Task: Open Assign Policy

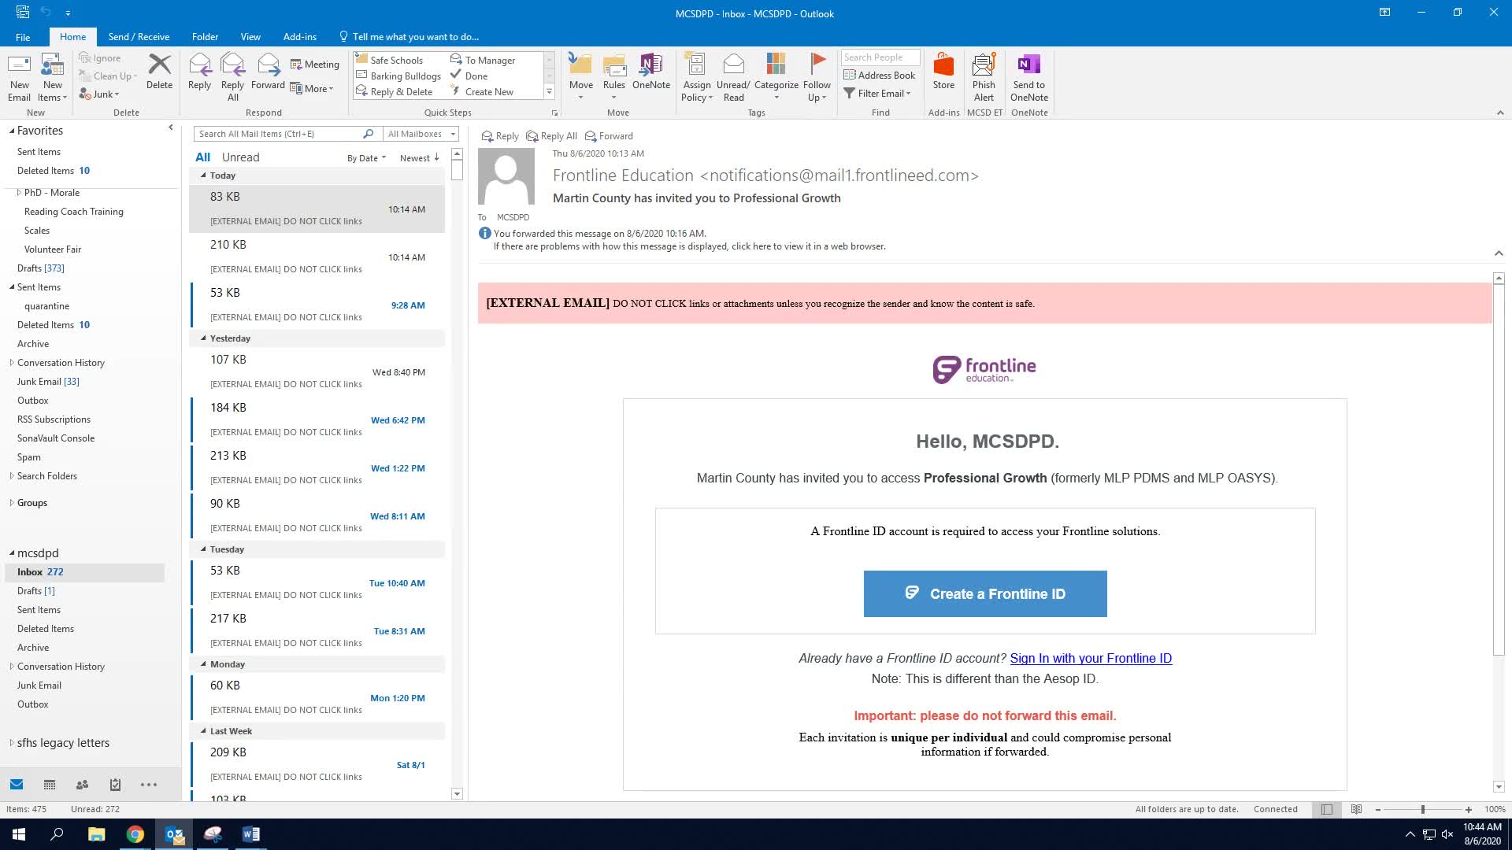Action: pyautogui.click(x=696, y=78)
